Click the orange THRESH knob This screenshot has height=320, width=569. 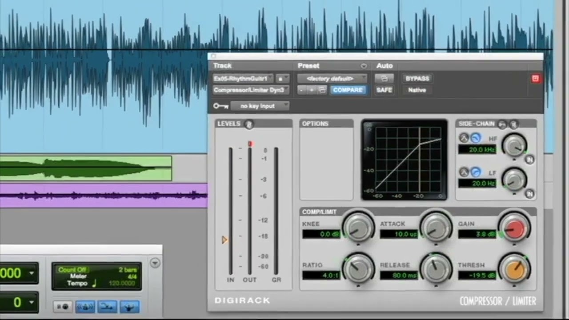click(514, 268)
